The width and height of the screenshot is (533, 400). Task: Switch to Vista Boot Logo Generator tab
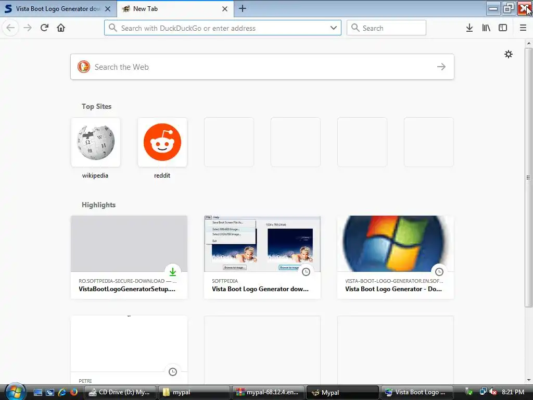point(58,9)
